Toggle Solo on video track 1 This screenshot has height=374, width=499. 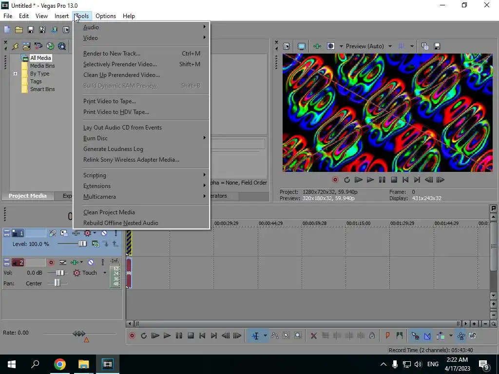pos(116,233)
